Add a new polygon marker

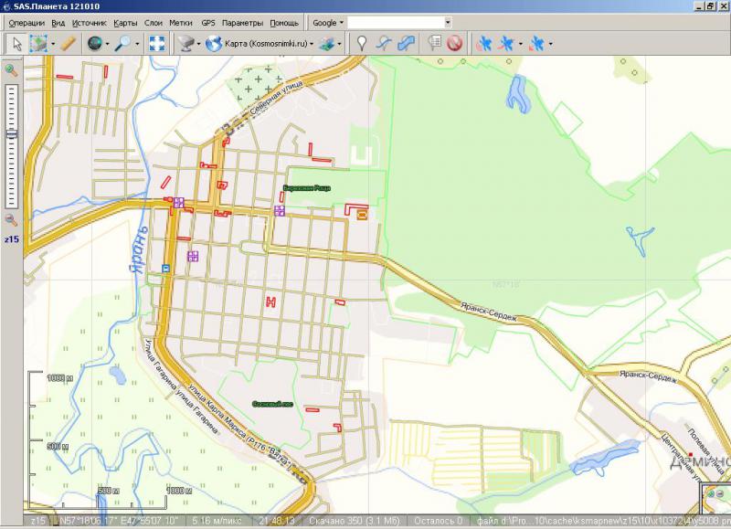point(408,42)
